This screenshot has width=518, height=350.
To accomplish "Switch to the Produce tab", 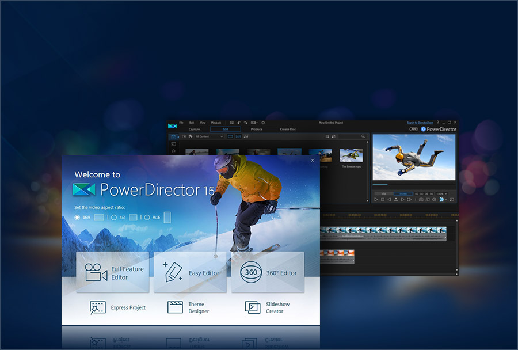I will (x=256, y=129).
